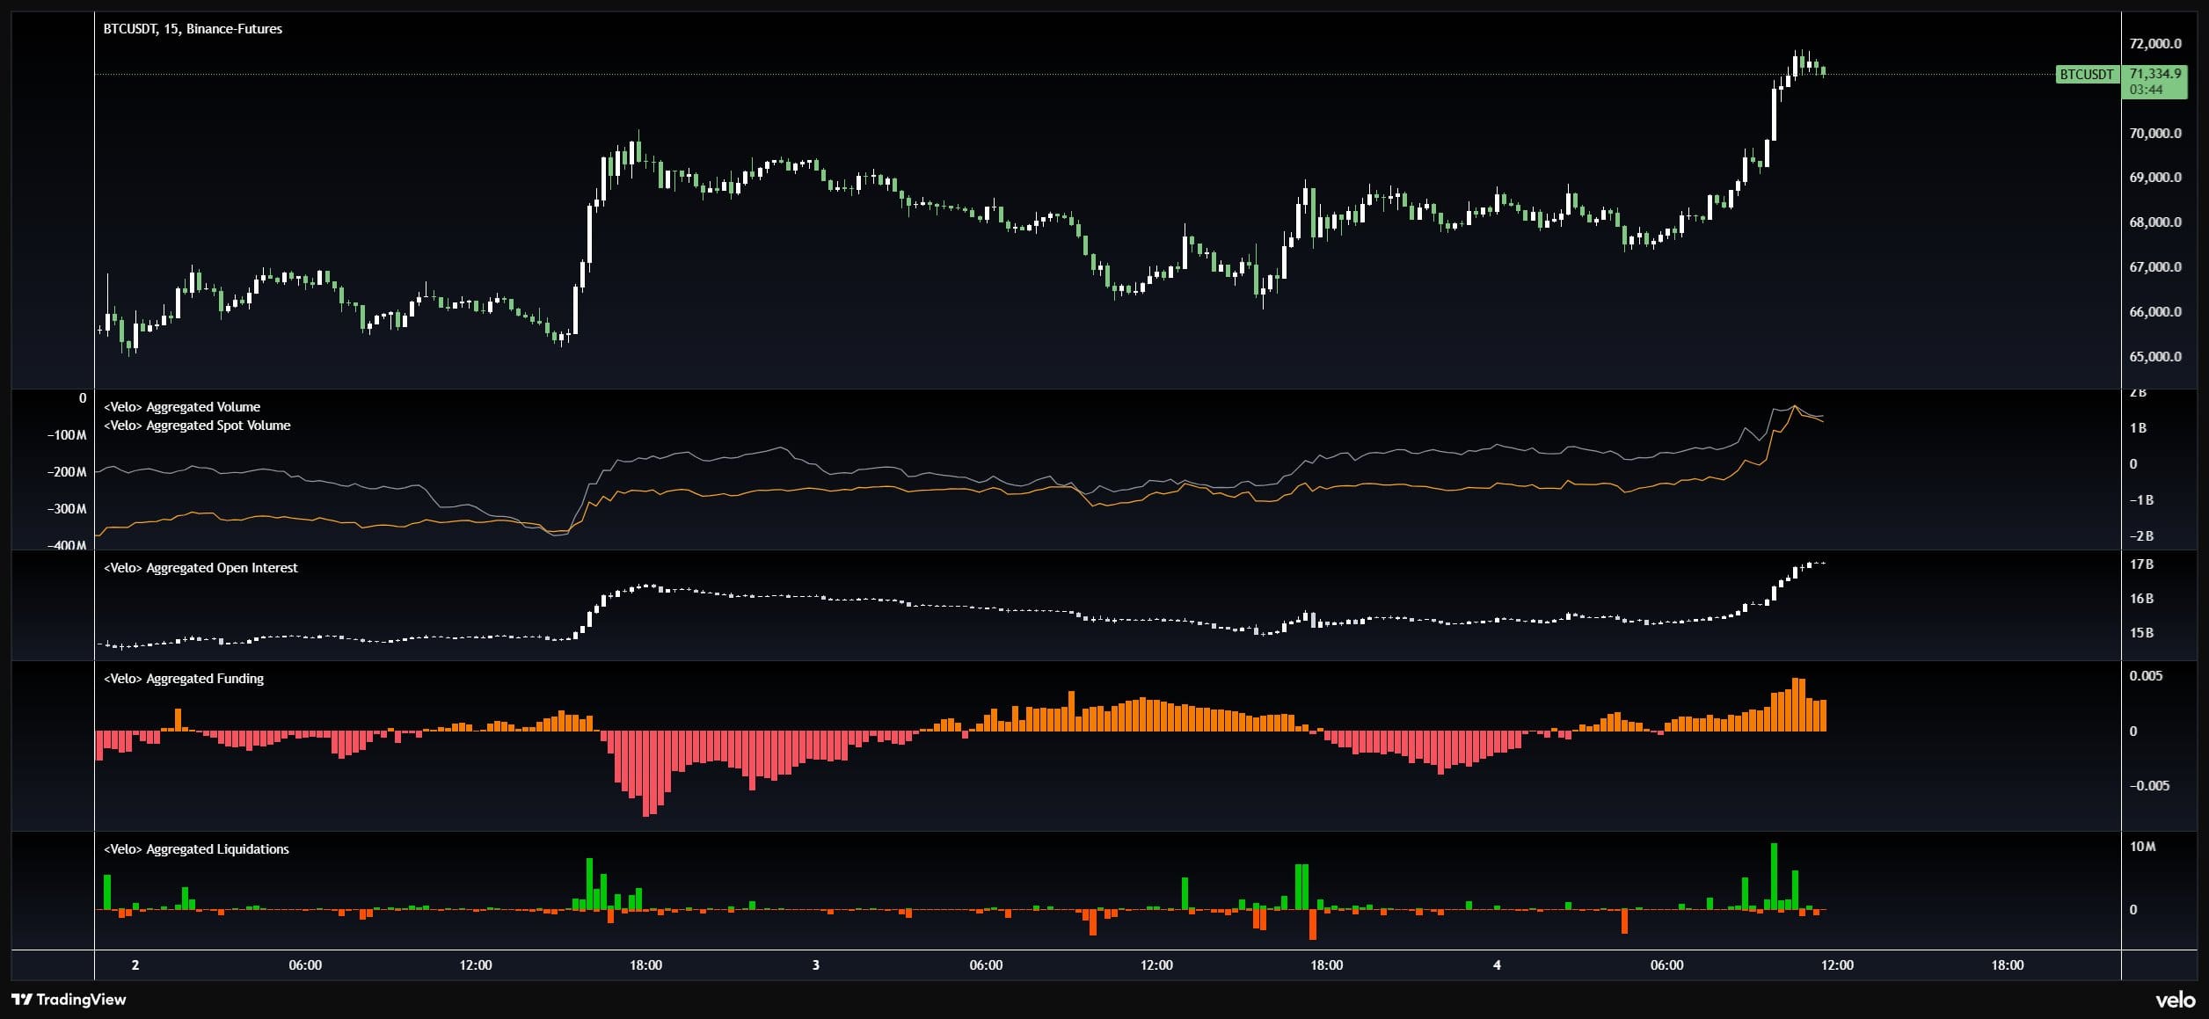Click the velo logo in corner

pos(2175,1001)
